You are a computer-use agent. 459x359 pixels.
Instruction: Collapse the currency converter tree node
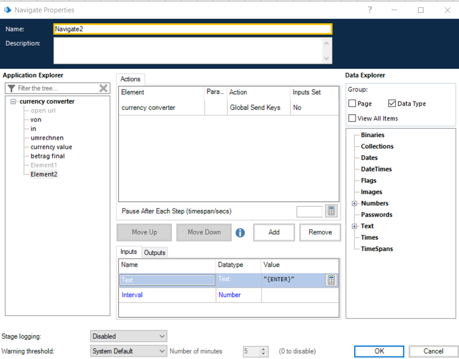click(13, 101)
